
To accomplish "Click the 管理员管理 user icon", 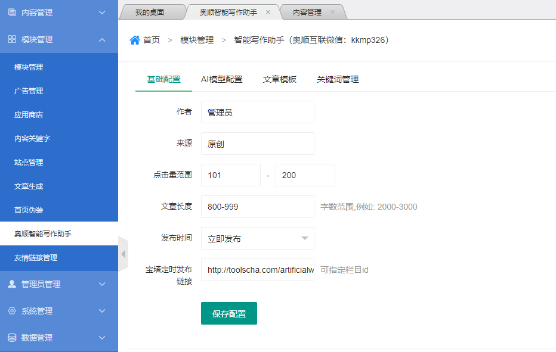I will point(12,284).
